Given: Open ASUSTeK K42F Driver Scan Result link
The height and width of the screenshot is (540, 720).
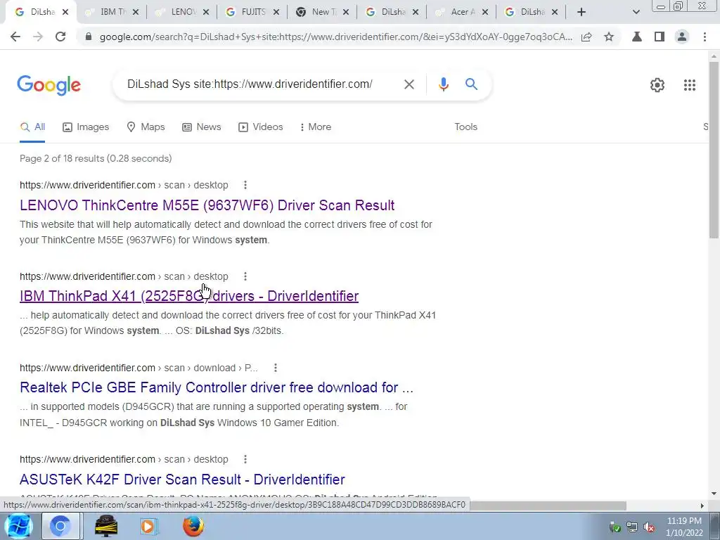Looking at the screenshot, I should (182, 480).
